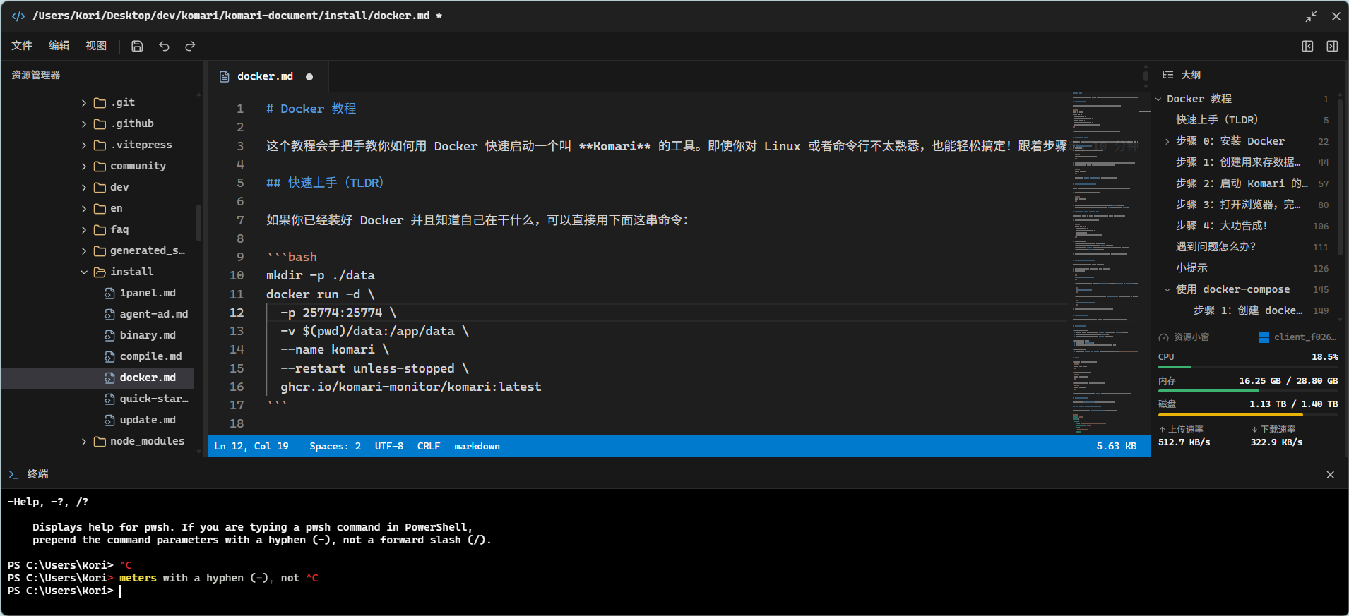Jump to 小提示 outline entry

(x=1191, y=268)
